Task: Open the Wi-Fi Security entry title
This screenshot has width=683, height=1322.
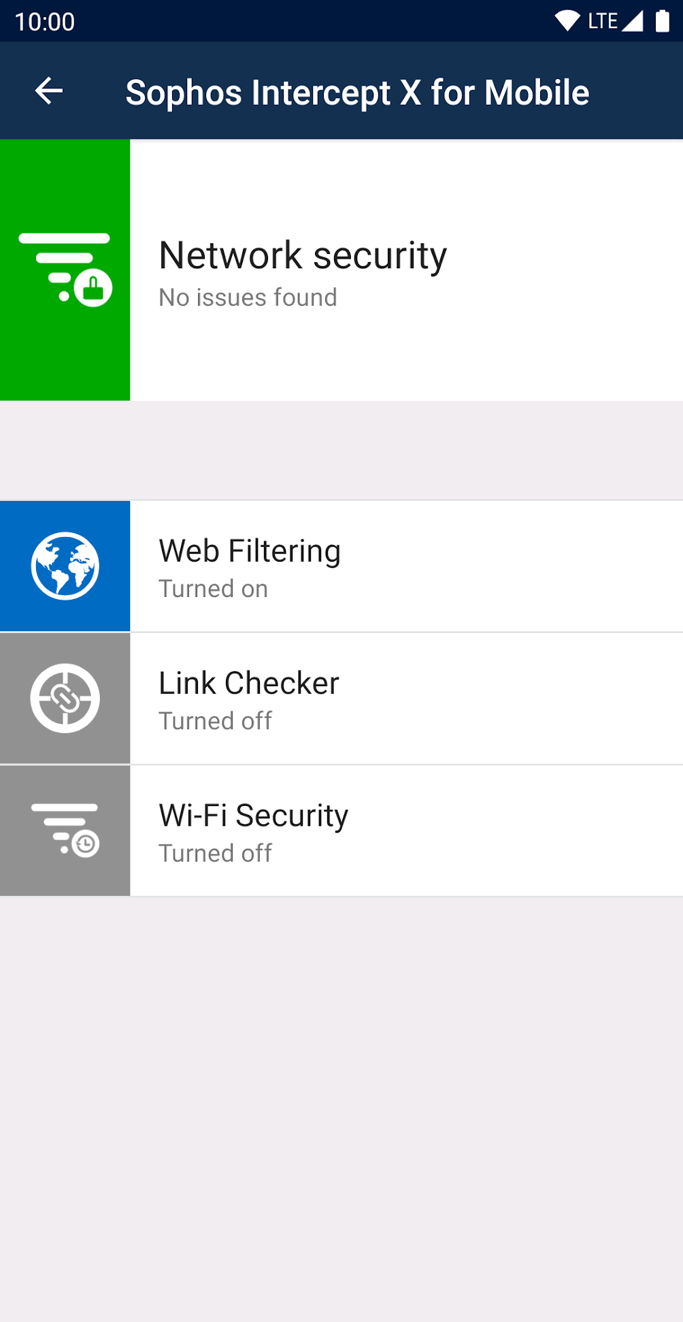Action: (253, 815)
